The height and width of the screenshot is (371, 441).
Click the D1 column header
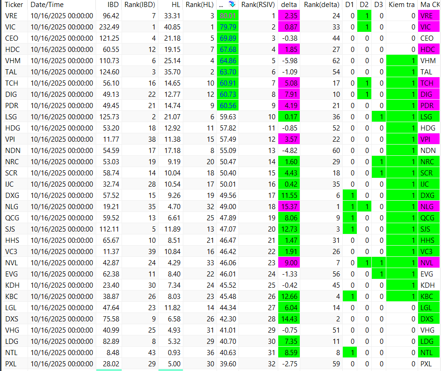coord(349,5)
